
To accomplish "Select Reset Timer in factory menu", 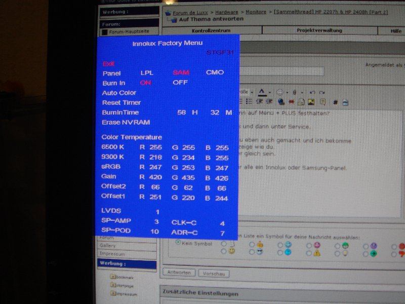I will pyautogui.click(x=121, y=103).
